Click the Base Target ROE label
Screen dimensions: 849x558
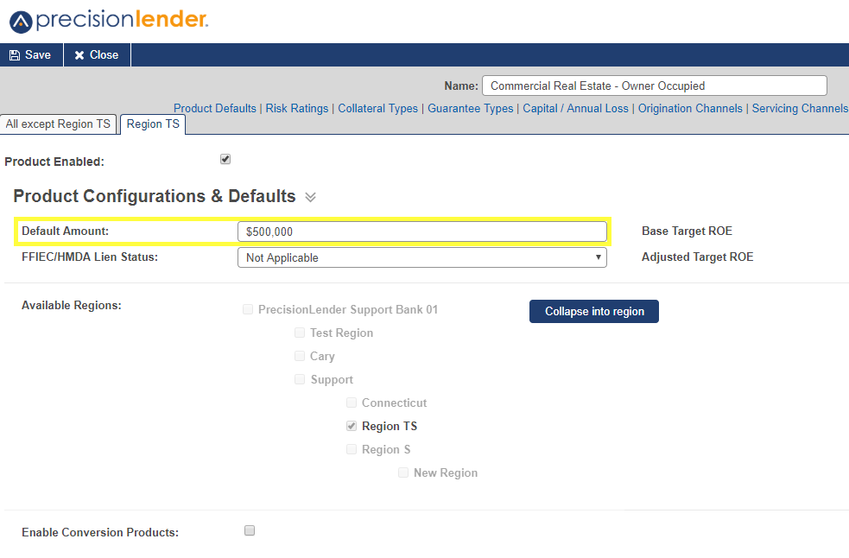(x=687, y=231)
